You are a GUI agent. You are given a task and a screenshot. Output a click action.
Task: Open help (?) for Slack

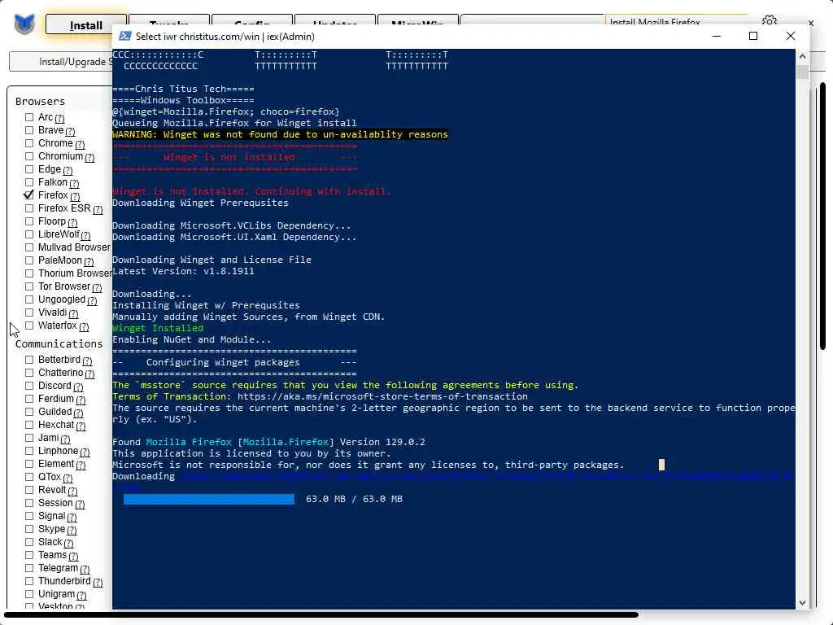tap(68, 543)
